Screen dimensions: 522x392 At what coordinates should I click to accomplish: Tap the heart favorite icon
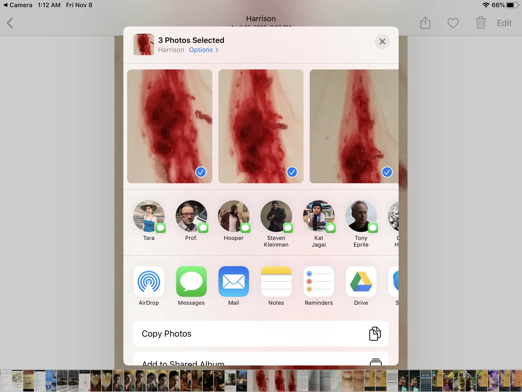pos(453,23)
